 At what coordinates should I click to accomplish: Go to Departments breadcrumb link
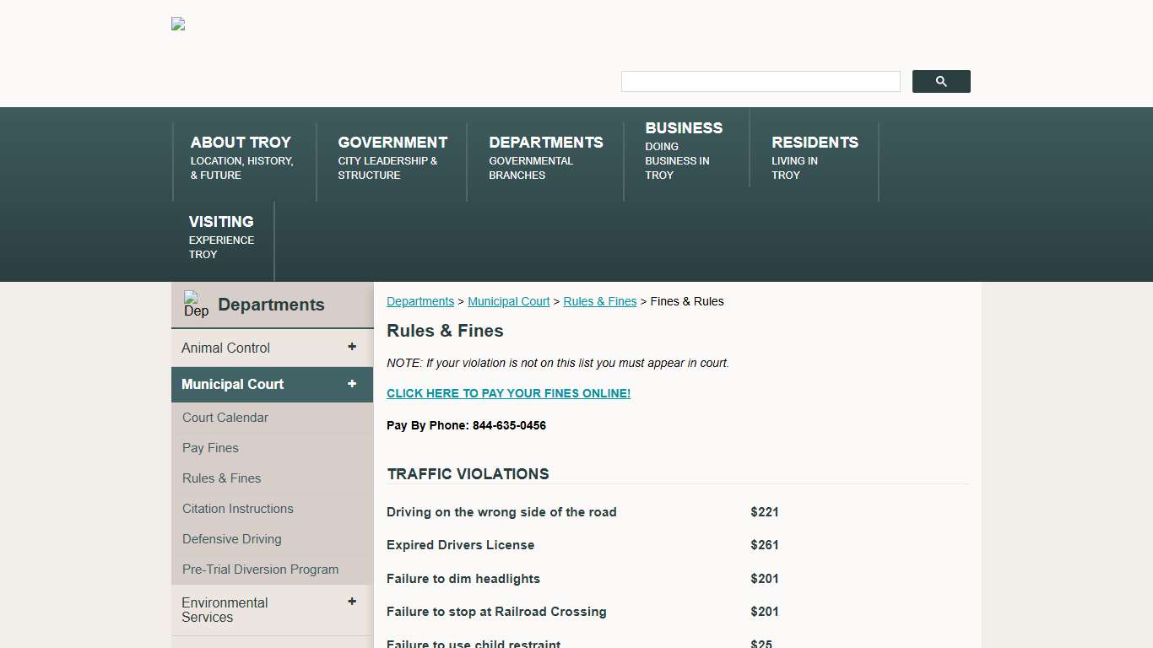(420, 301)
